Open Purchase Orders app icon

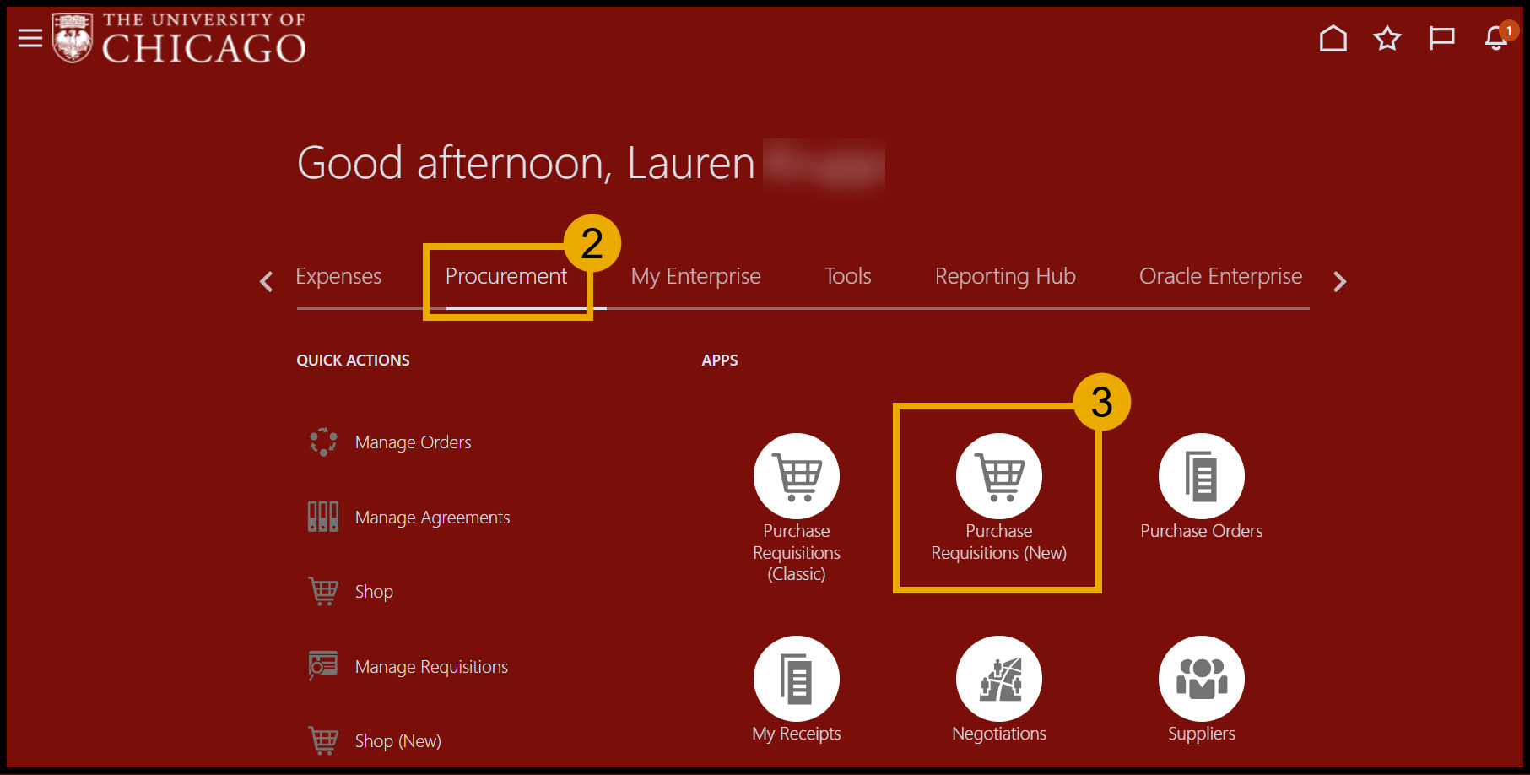1202,476
